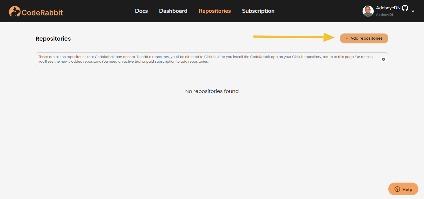Click the user profile avatar photo
The image size is (424, 199).
pos(368,11)
